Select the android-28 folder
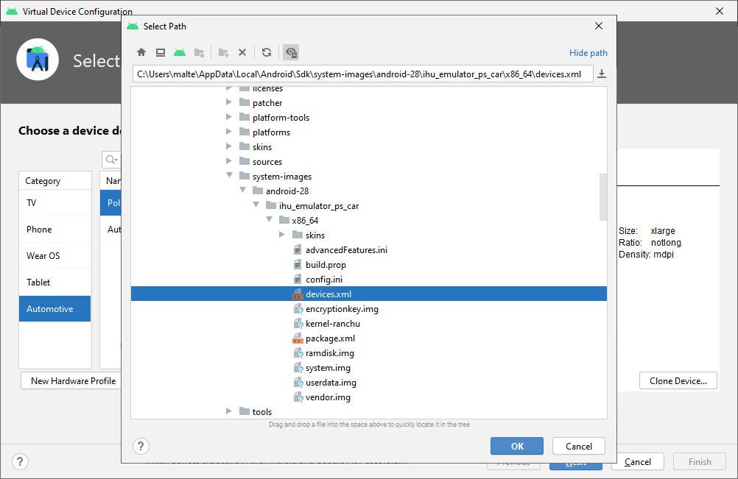738x479 pixels. click(287, 191)
